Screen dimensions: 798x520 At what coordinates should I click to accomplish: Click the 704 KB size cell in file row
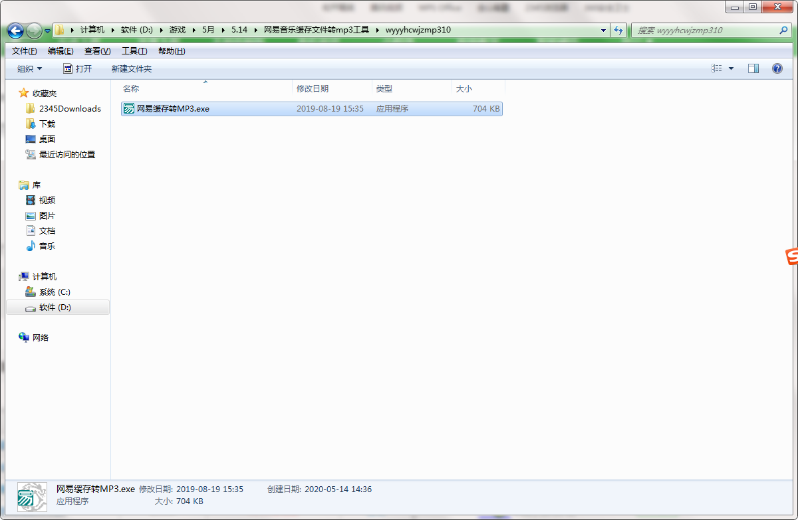click(x=486, y=108)
